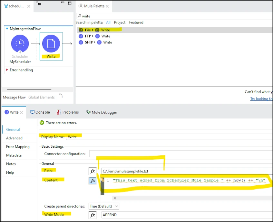
Task: Toggle the fx expression button for Write Mode
Action: pos(93,215)
